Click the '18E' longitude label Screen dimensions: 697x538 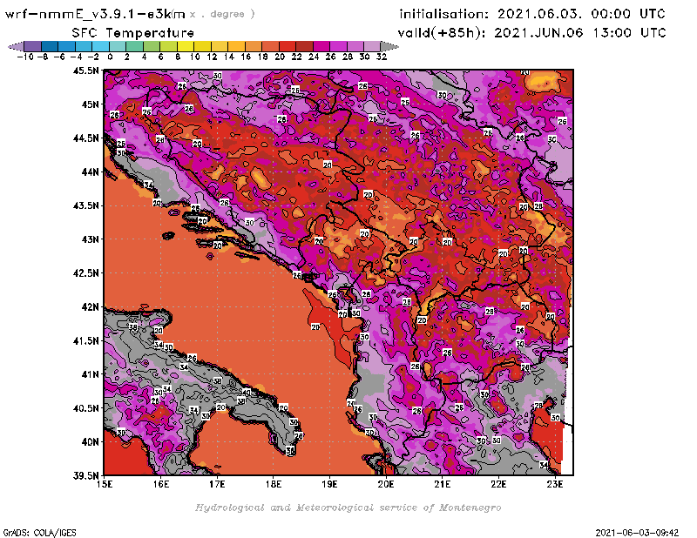(274, 484)
